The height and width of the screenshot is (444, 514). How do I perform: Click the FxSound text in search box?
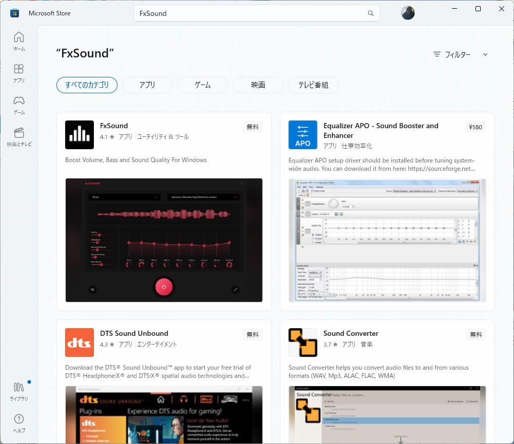(153, 13)
